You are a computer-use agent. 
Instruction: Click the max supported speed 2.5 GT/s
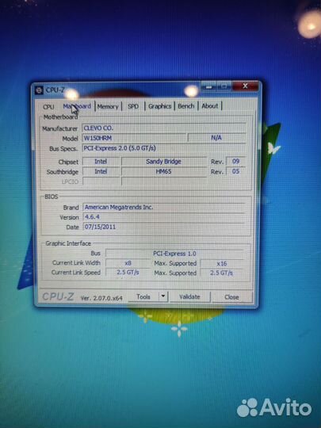(222, 273)
